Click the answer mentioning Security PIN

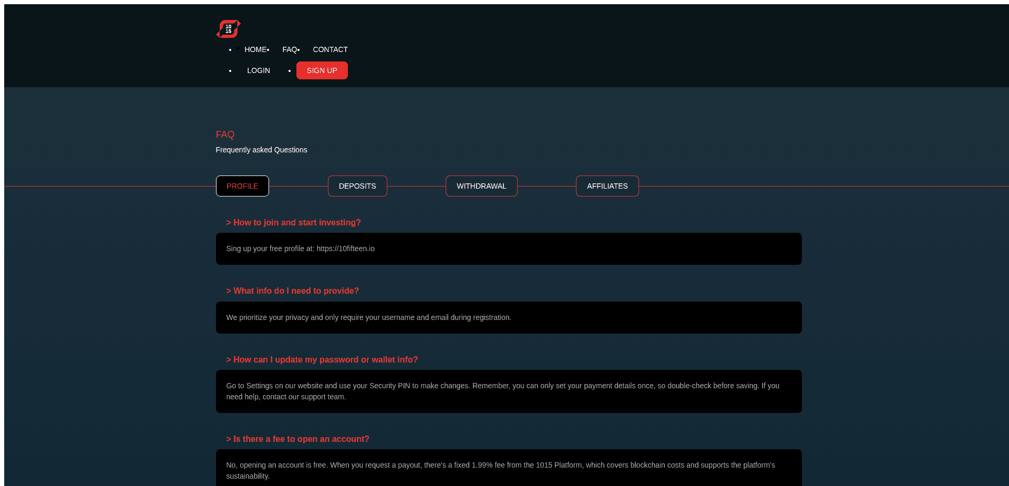pyautogui.click(x=508, y=391)
